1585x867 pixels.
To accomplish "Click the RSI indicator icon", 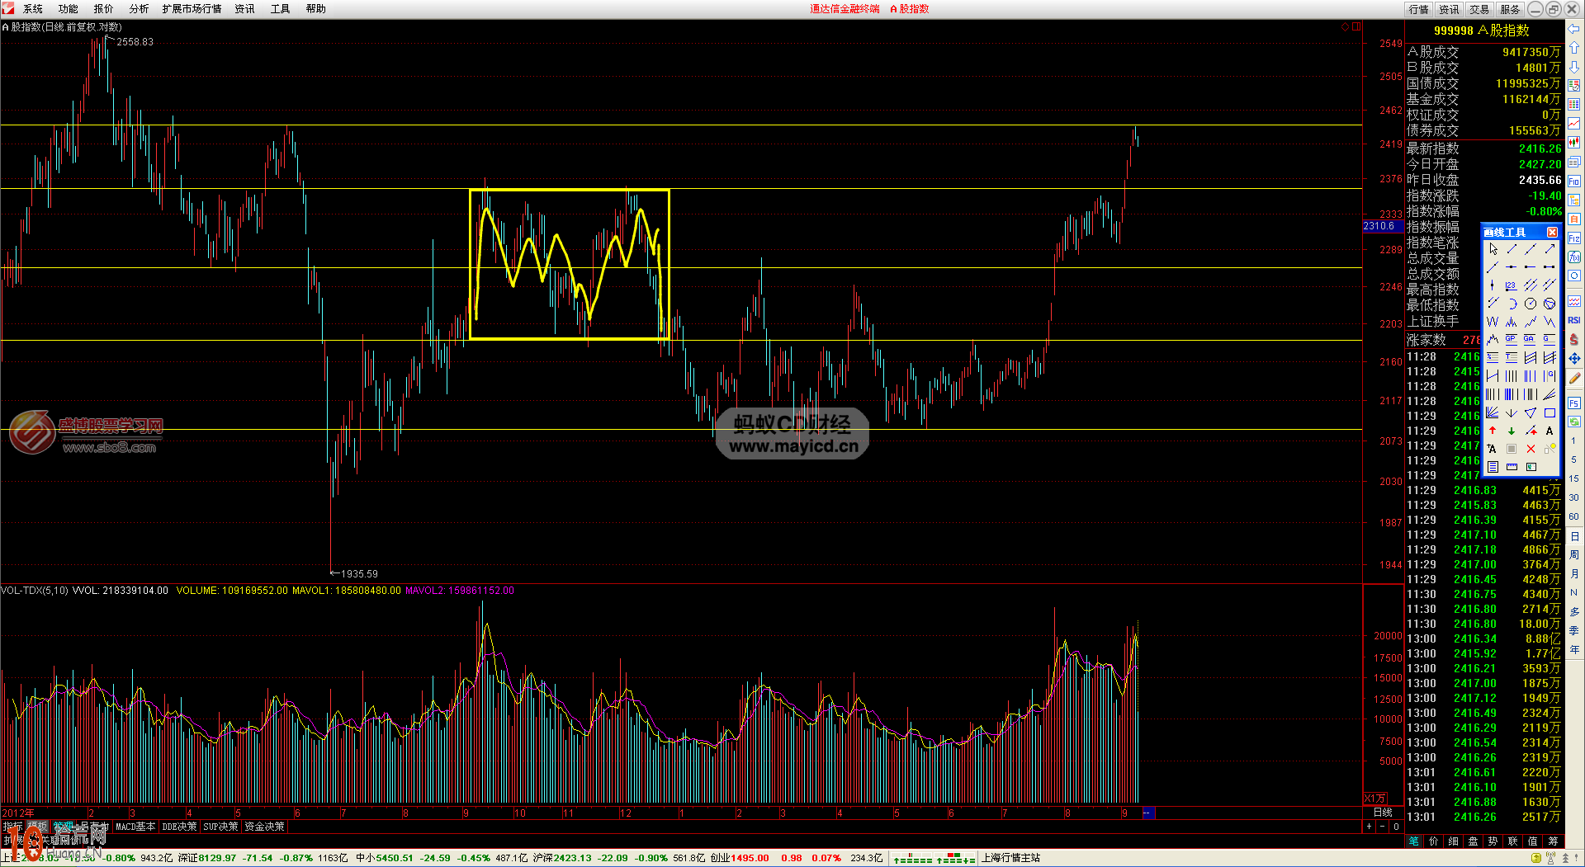I will [x=1574, y=320].
